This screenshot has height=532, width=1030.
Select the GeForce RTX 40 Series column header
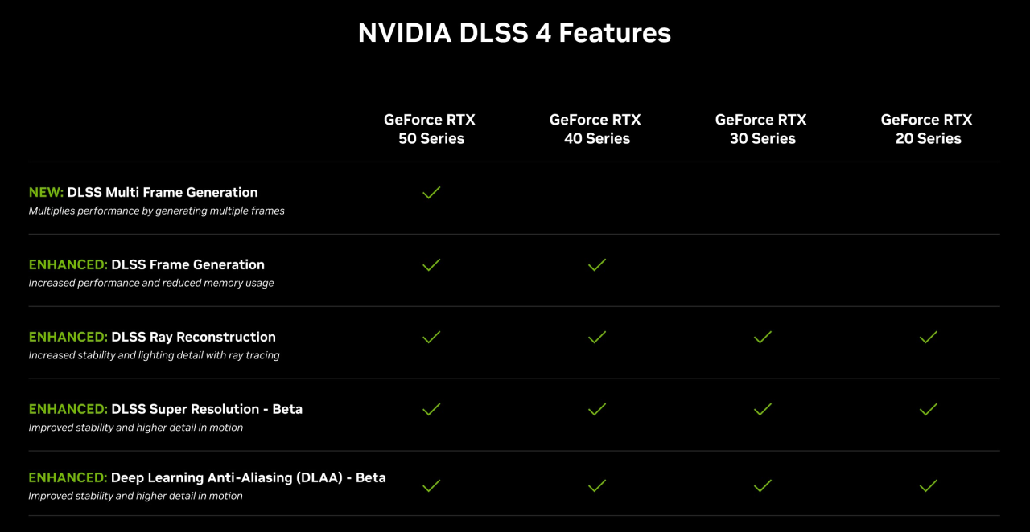595,129
